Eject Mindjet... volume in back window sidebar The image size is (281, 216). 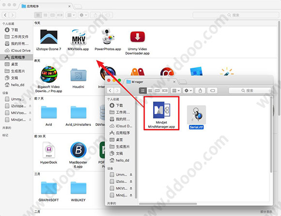click(x=30, y=120)
